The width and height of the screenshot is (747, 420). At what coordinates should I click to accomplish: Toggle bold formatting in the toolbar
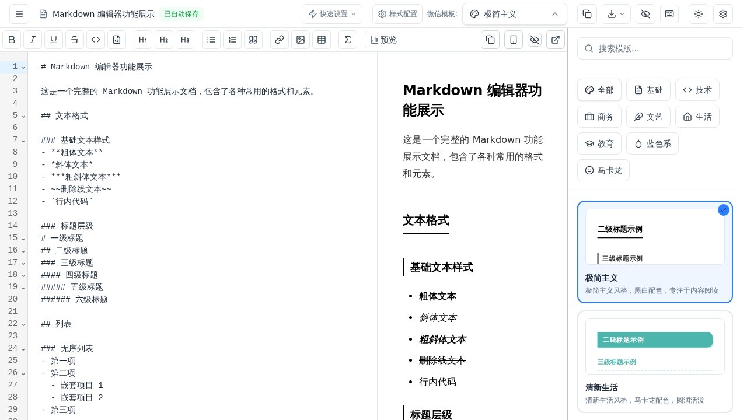(12, 40)
